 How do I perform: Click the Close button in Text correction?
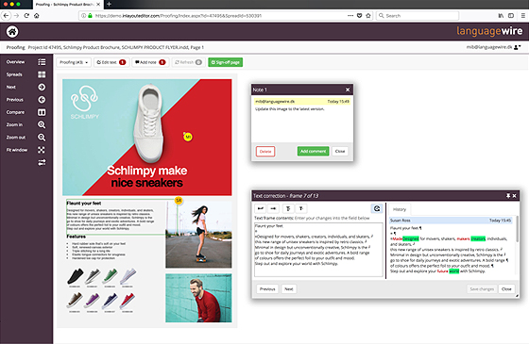click(x=506, y=288)
